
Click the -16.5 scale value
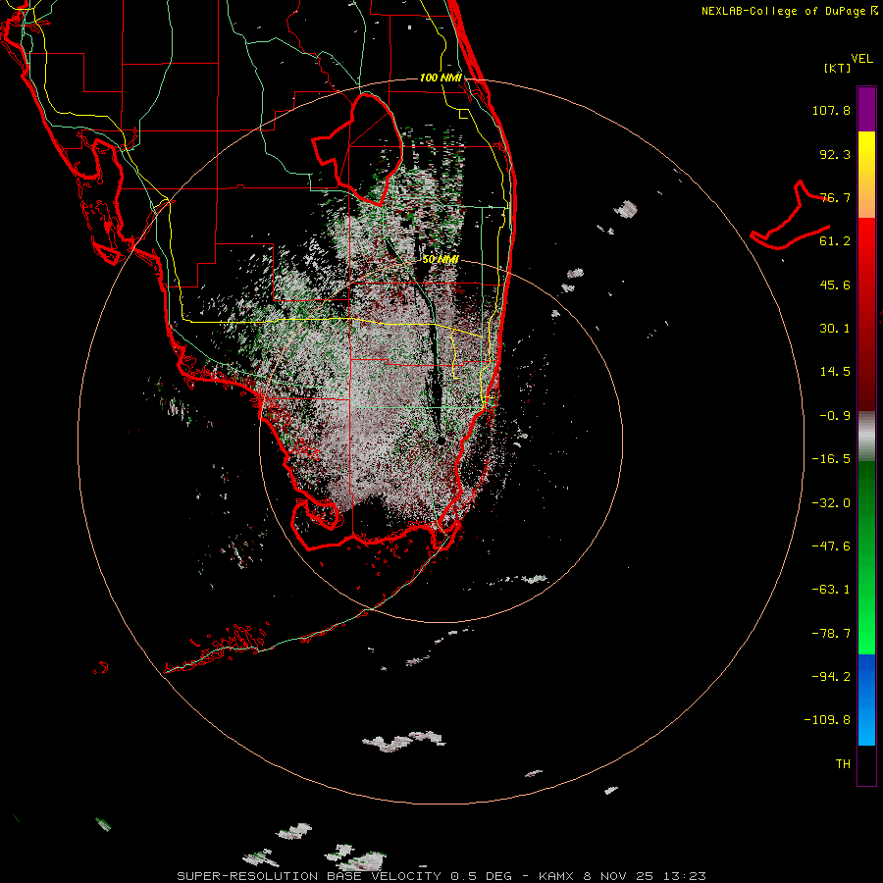click(831, 459)
